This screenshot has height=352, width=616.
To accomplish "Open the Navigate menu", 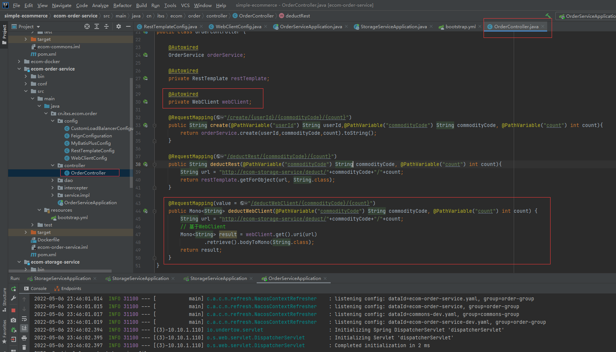I will point(61,5).
